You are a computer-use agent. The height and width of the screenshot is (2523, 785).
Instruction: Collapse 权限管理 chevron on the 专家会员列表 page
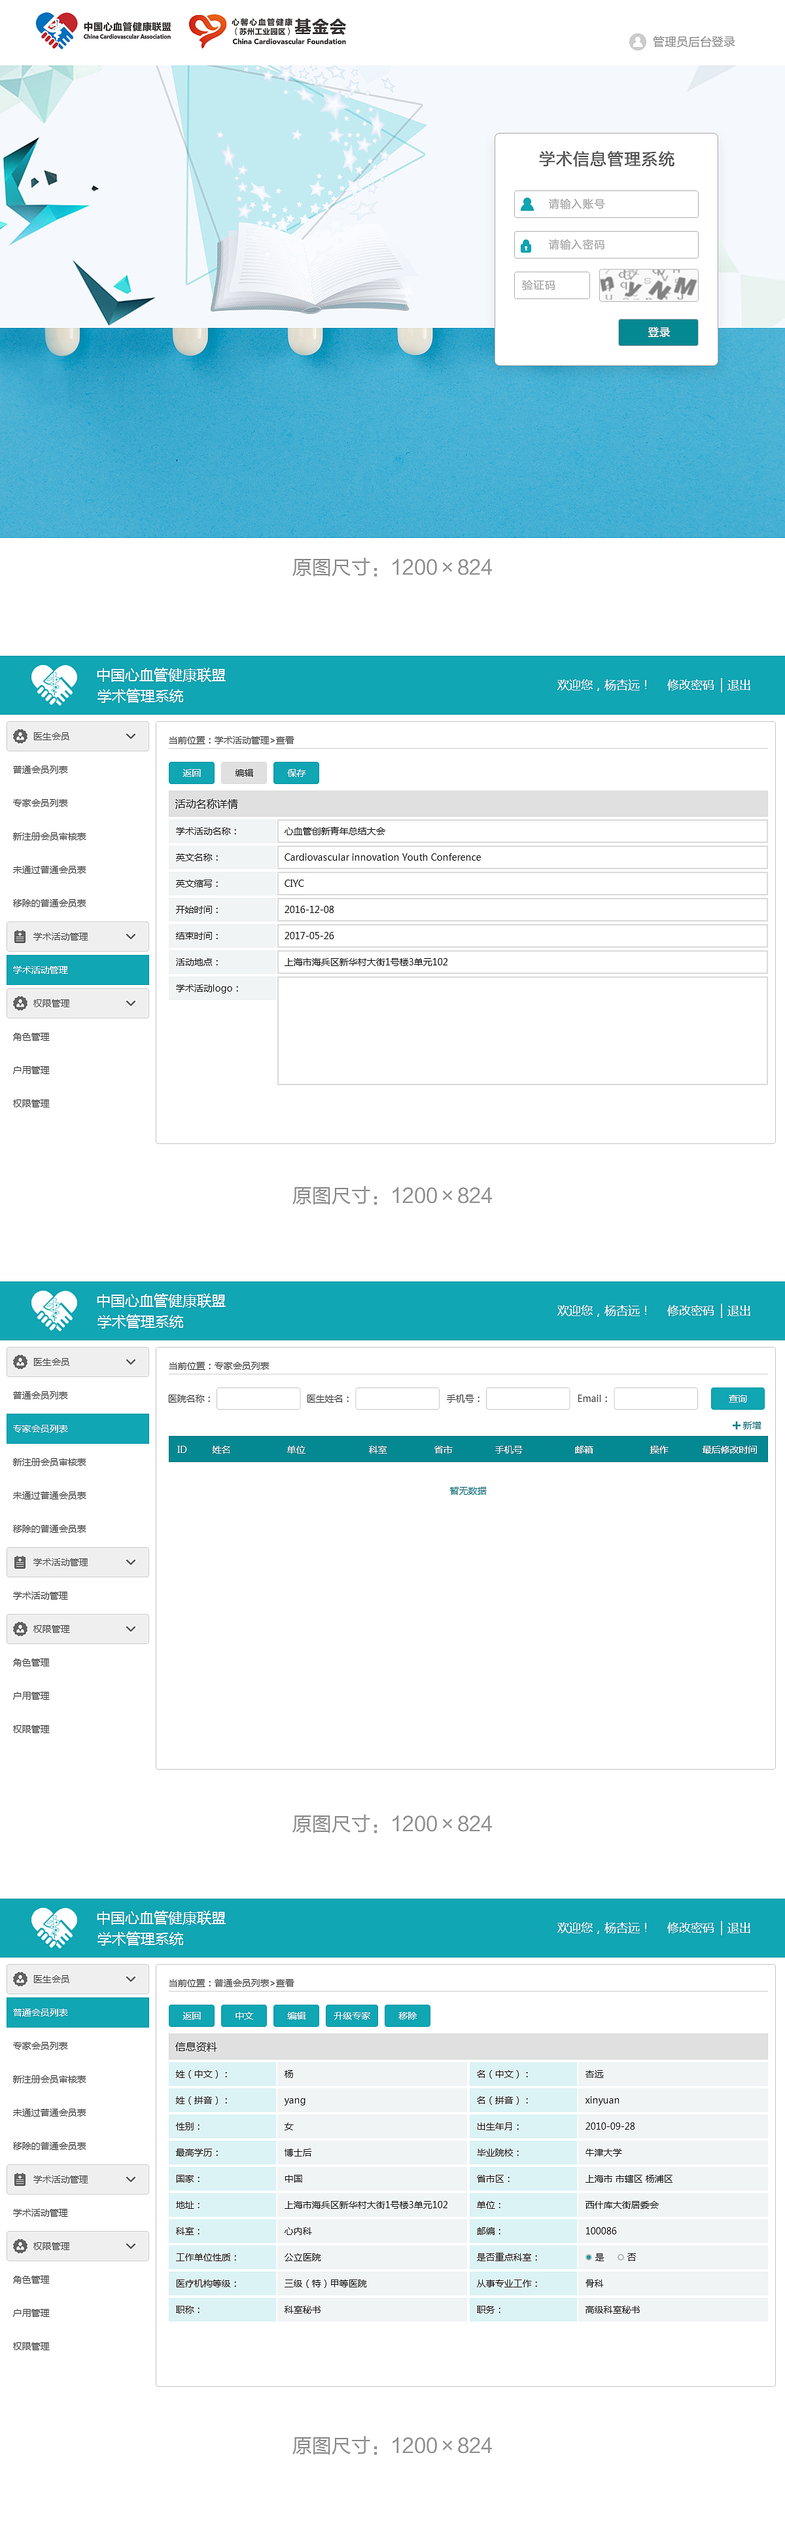[x=131, y=1629]
